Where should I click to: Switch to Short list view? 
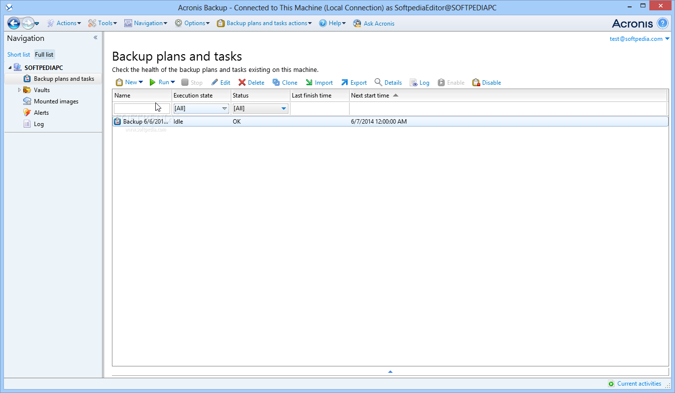pyautogui.click(x=19, y=55)
